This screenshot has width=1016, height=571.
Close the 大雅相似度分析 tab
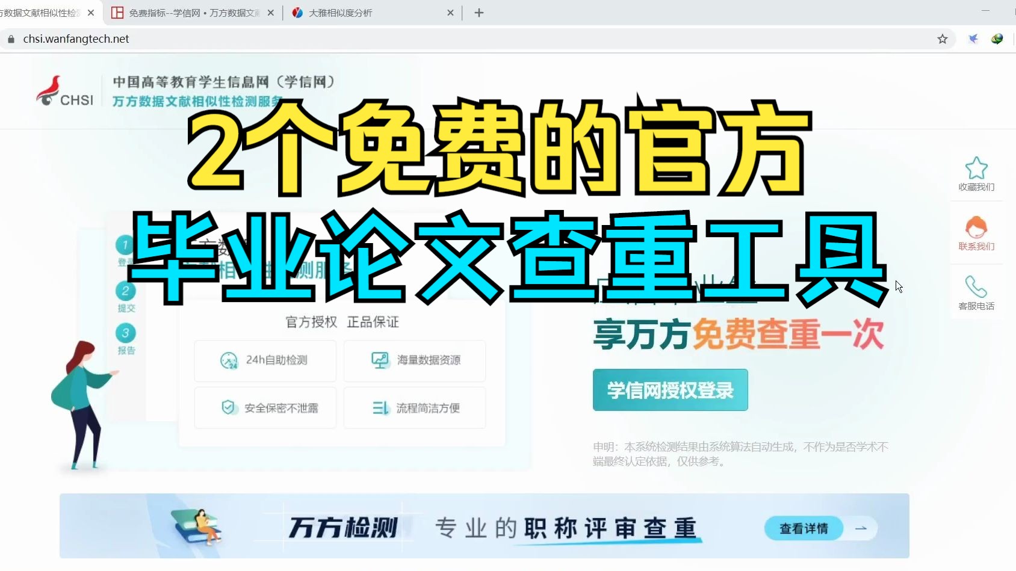click(450, 13)
